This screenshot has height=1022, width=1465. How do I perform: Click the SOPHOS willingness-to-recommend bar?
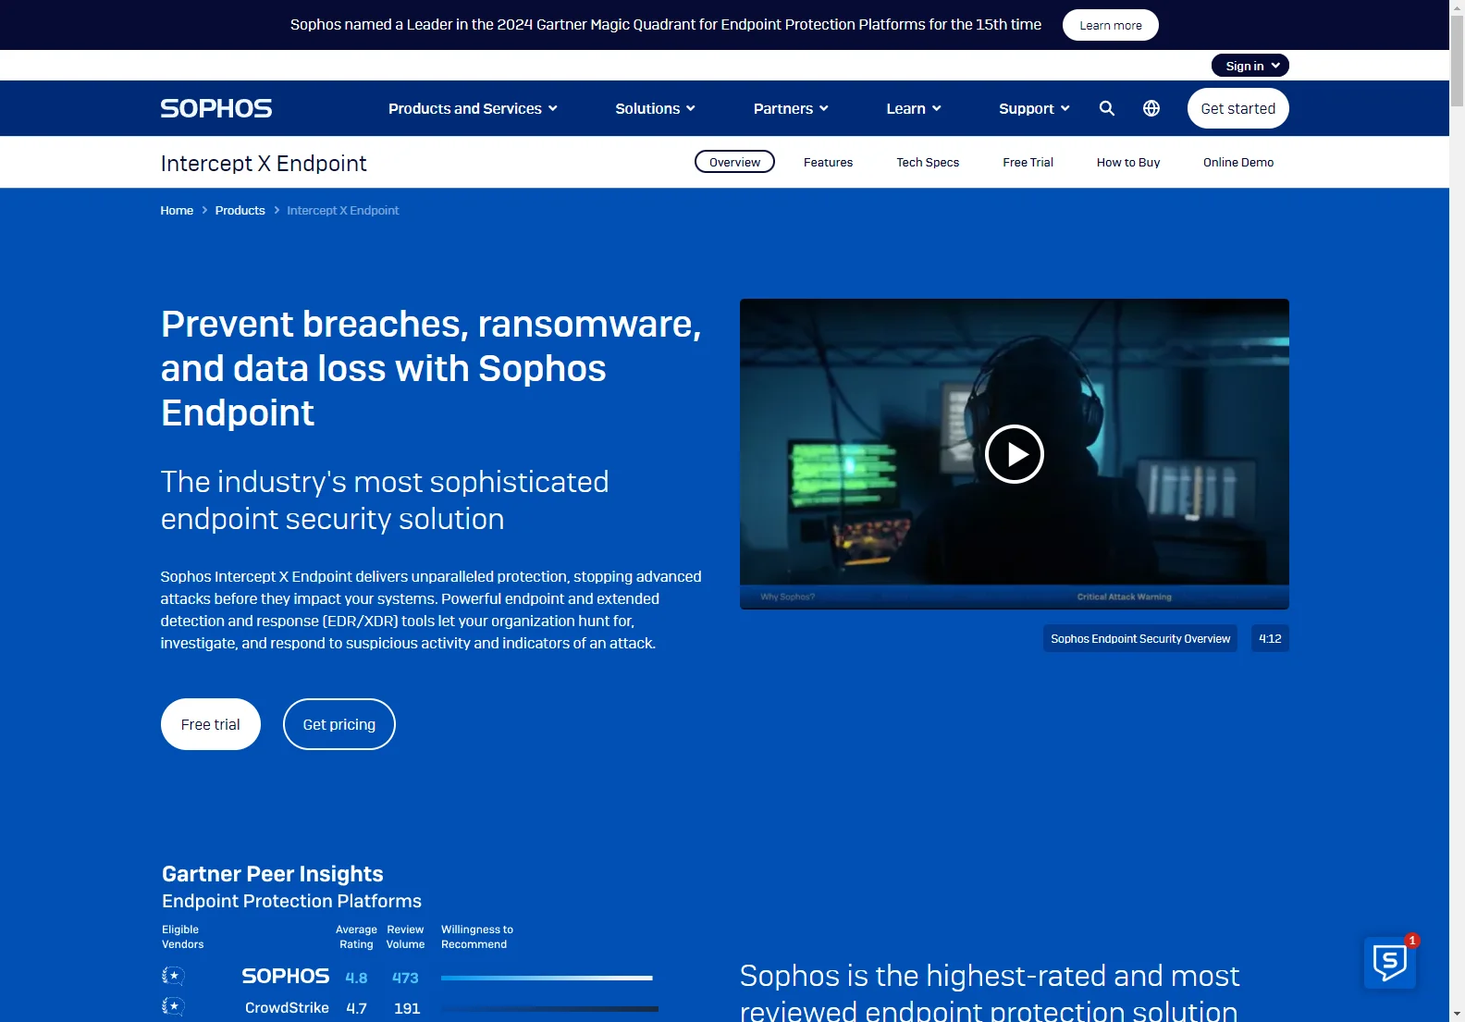(x=547, y=978)
